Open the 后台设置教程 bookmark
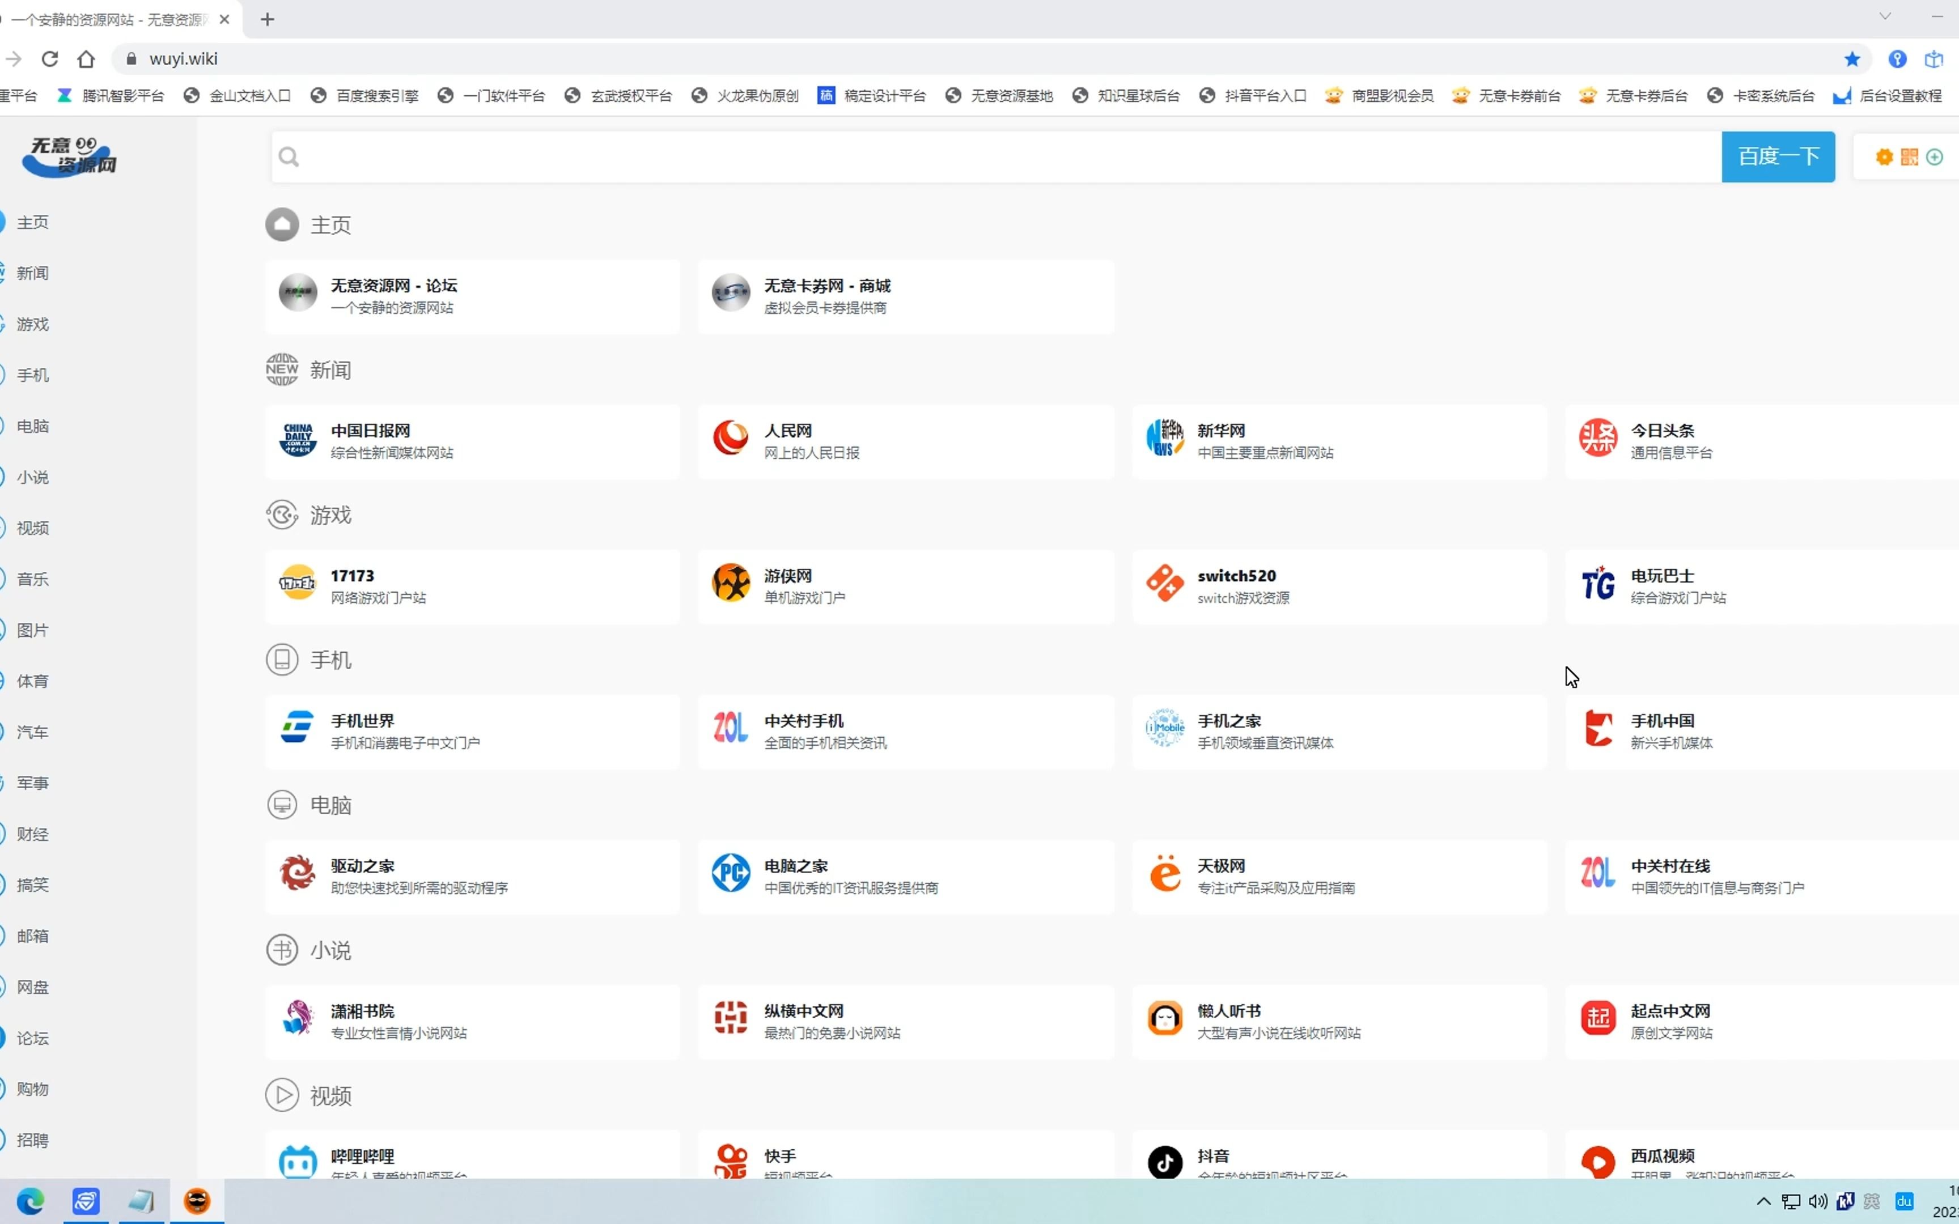1959x1224 pixels. 1888,96
